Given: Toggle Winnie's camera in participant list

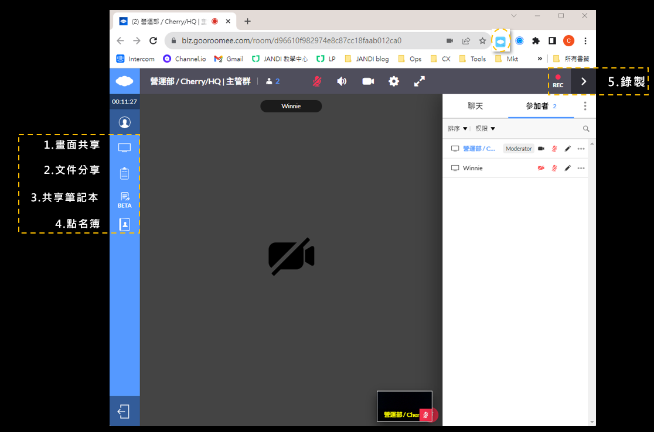Looking at the screenshot, I should 541,169.
